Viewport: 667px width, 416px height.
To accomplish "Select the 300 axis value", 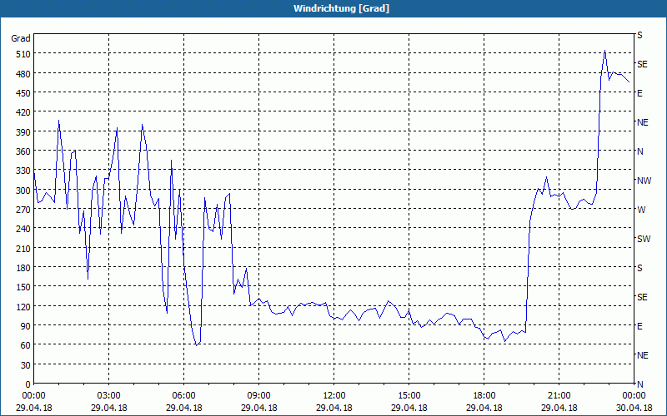I will pos(23,191).
